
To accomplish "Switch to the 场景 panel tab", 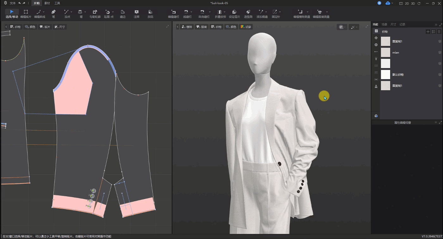I will coord(384,24).
